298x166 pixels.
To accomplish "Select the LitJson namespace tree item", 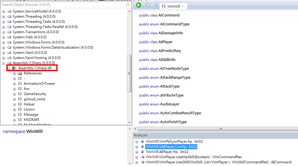I will 29,109.
